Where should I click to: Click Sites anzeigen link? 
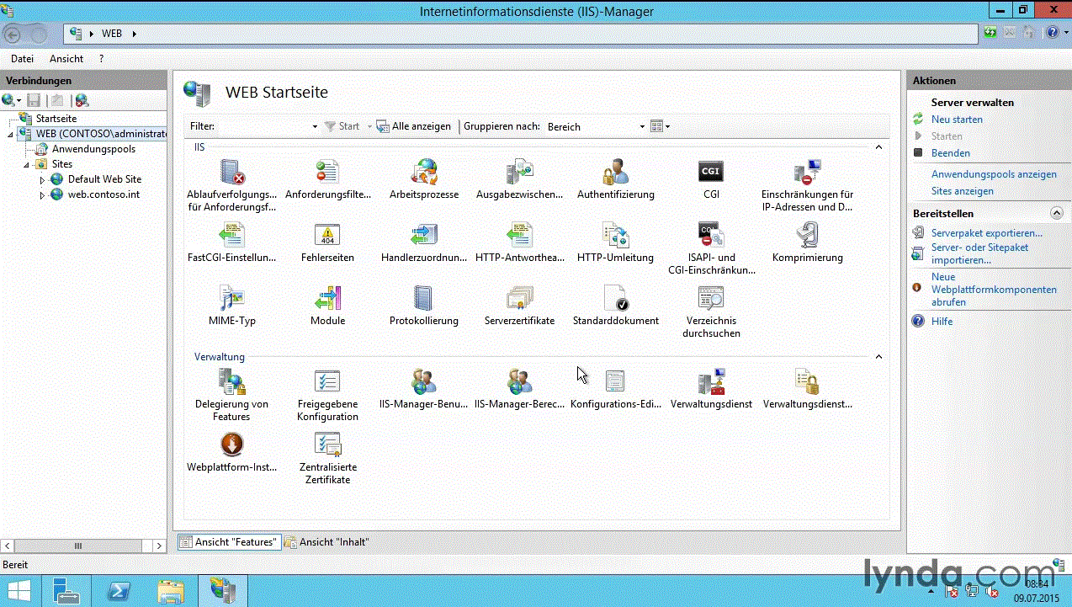coord(962,191)
